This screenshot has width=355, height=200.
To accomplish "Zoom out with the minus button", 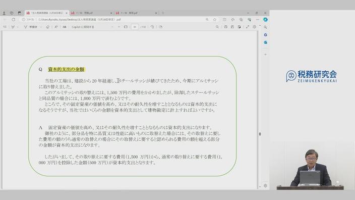I will tap(112, 27).
